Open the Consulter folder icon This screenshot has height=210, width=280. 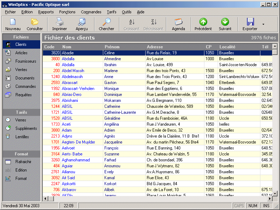[35, 22]
